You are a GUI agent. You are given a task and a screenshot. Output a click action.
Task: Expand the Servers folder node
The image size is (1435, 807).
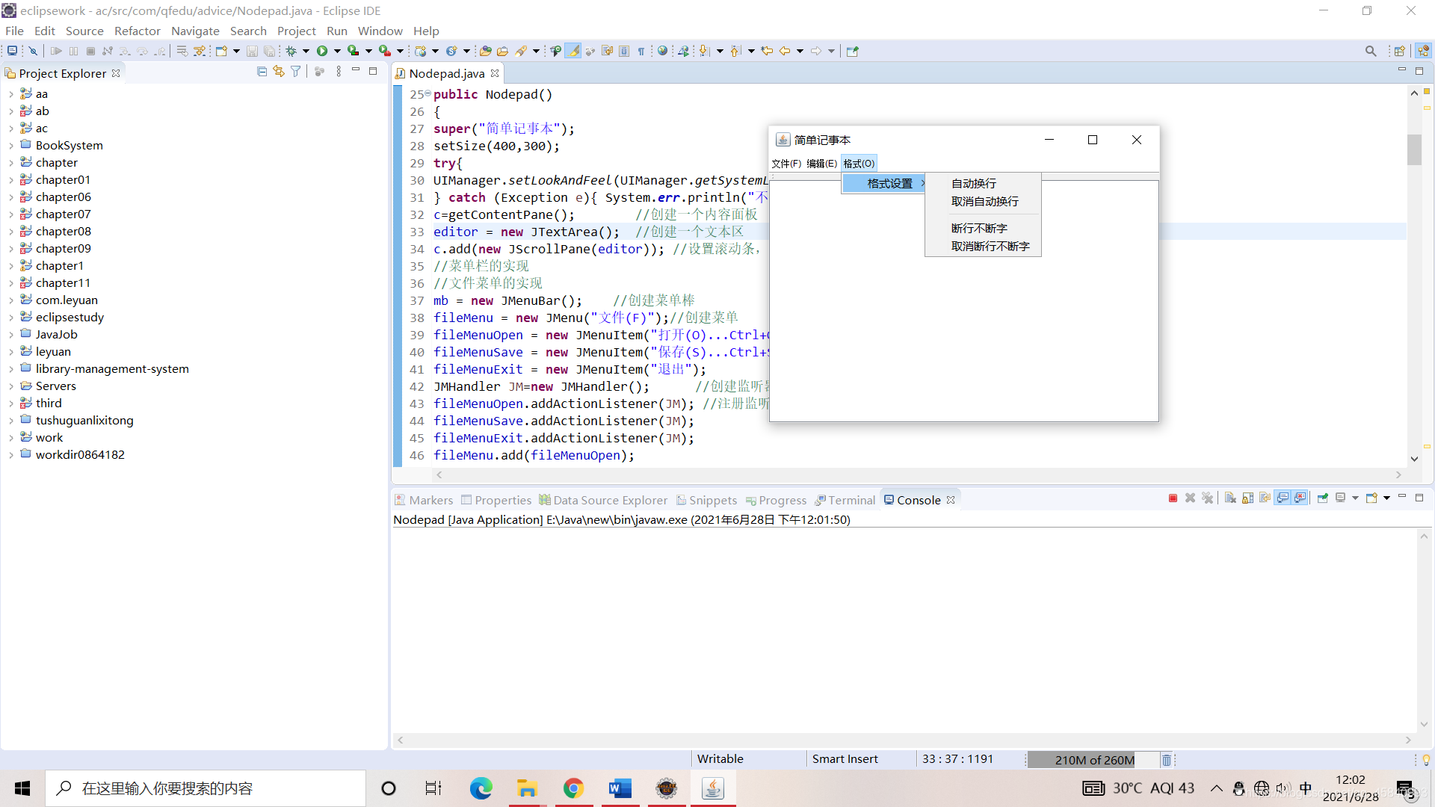tap(11, 386)
